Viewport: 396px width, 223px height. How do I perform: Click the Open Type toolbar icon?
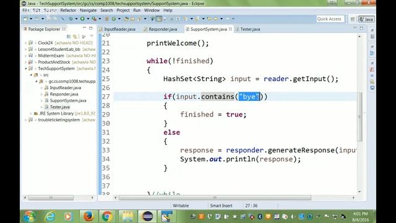click(126, 19)
